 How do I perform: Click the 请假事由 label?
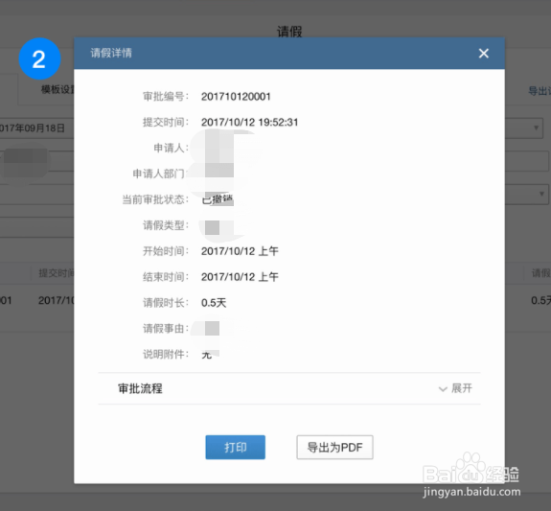tap(166, 329)
